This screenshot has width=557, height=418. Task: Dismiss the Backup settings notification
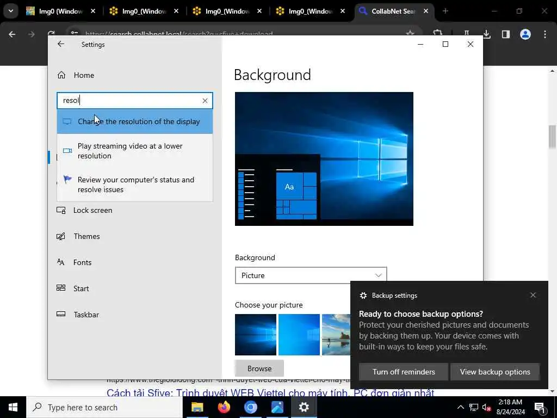[x=533, y=295]
